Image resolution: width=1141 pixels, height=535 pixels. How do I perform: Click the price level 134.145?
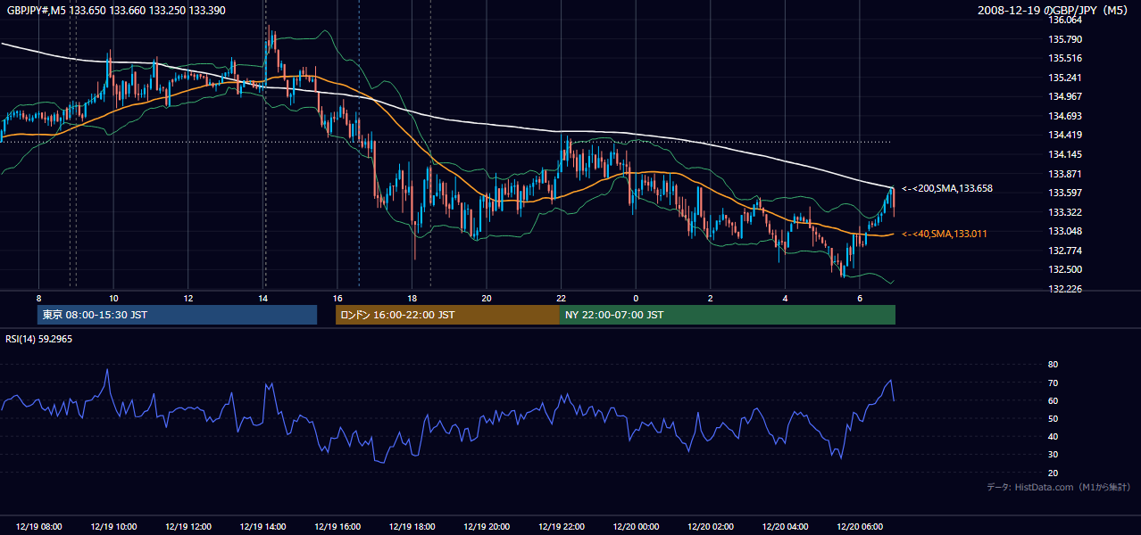1064,154
